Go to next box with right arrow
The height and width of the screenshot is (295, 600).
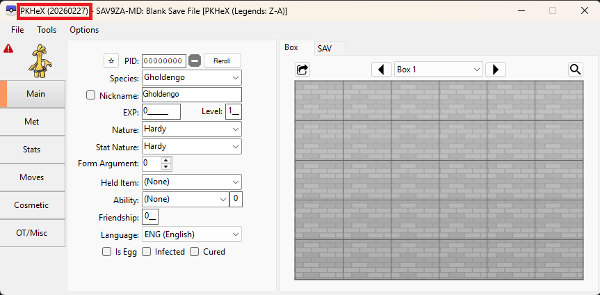[x=495, y=70]
